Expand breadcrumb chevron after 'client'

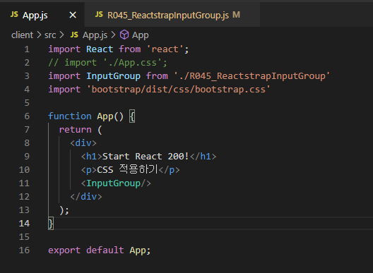pyautogui.click(x=39, y=35)
